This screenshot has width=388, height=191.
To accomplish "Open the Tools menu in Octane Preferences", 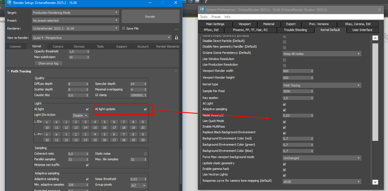I will pos(204,17).
